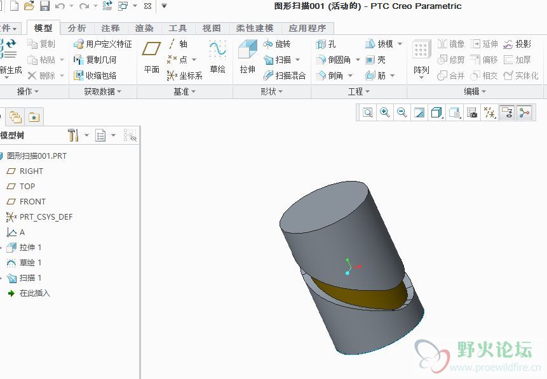The image size is (547, 379).
Task: Select the Sweep (扫描) tool
Action: [278, 60]
